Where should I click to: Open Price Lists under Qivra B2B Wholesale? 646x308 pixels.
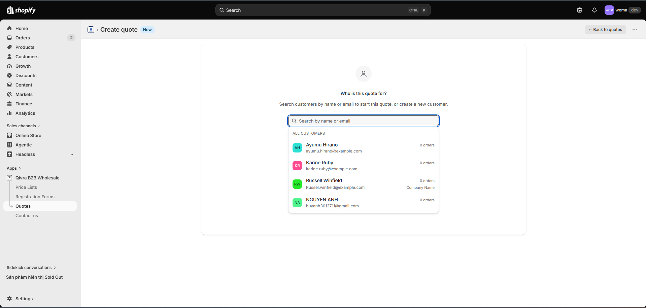point(26,187)
